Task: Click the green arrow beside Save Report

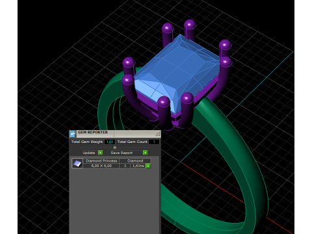Action: [145, 153]
